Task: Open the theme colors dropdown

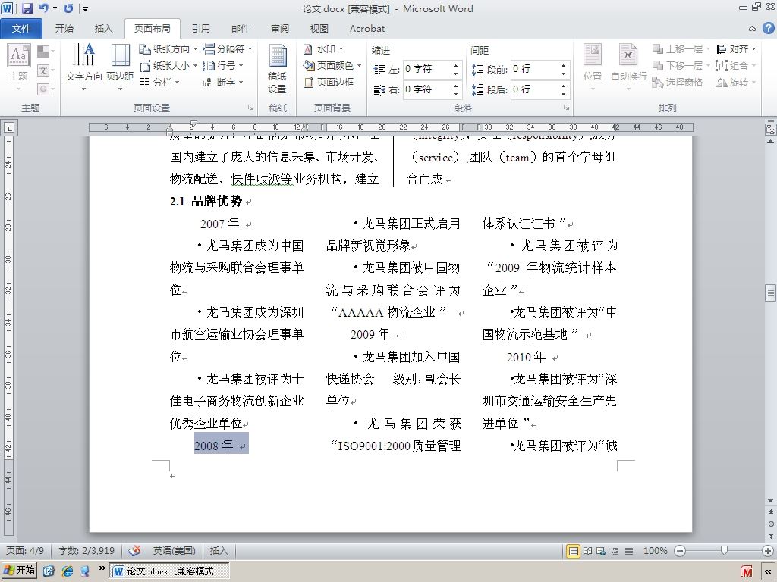Action: (46, 51)
